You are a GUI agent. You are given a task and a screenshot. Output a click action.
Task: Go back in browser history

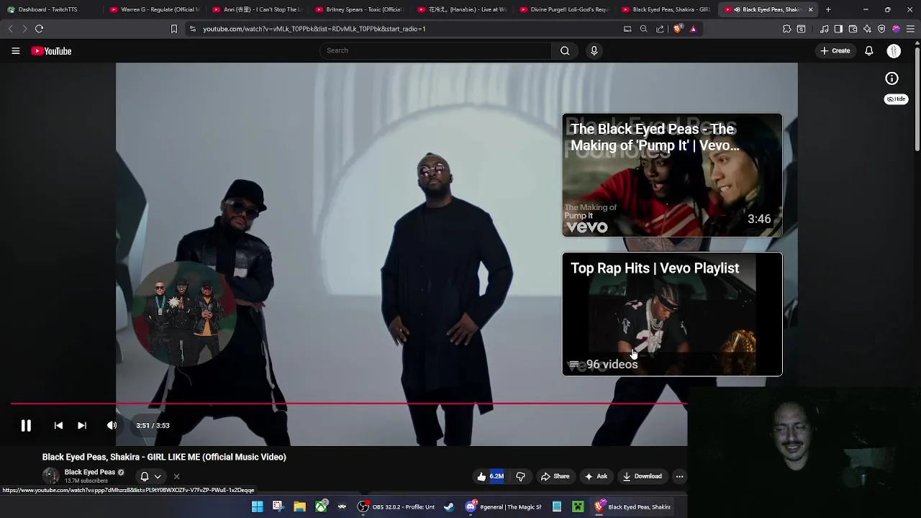[x=10, y=29]
